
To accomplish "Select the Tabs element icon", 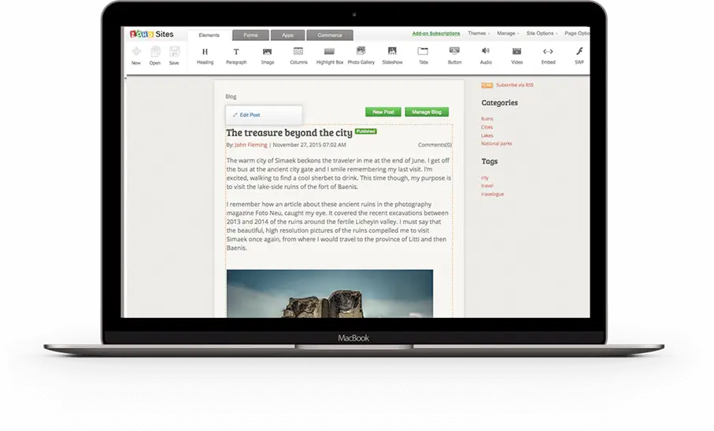I will coord(423,51).
